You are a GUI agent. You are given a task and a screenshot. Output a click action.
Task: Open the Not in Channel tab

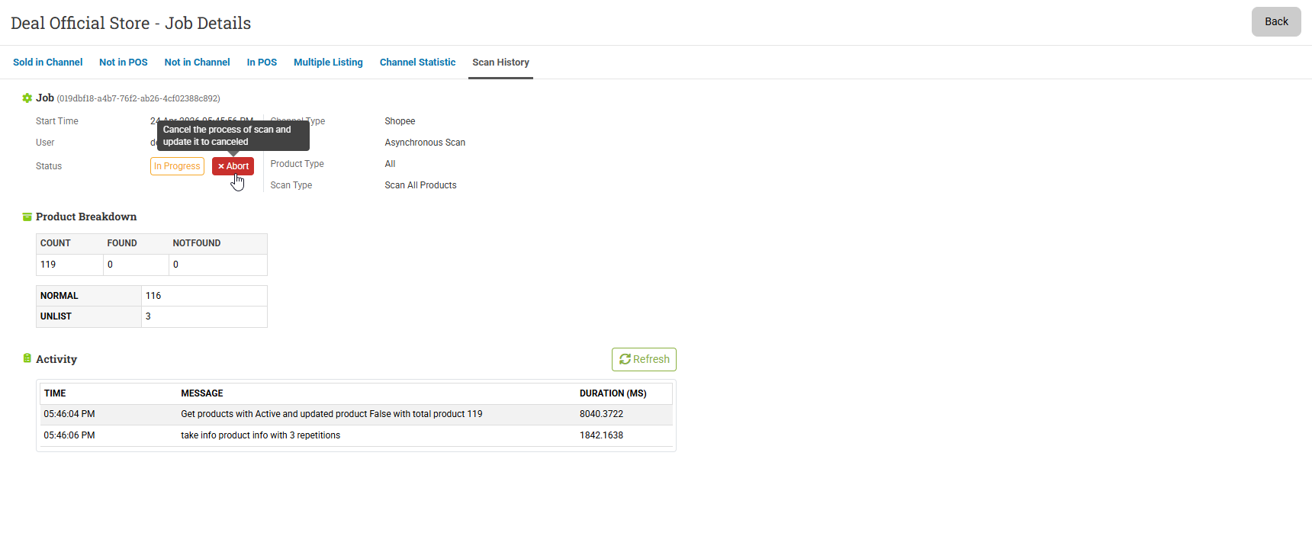click(197, 63)
